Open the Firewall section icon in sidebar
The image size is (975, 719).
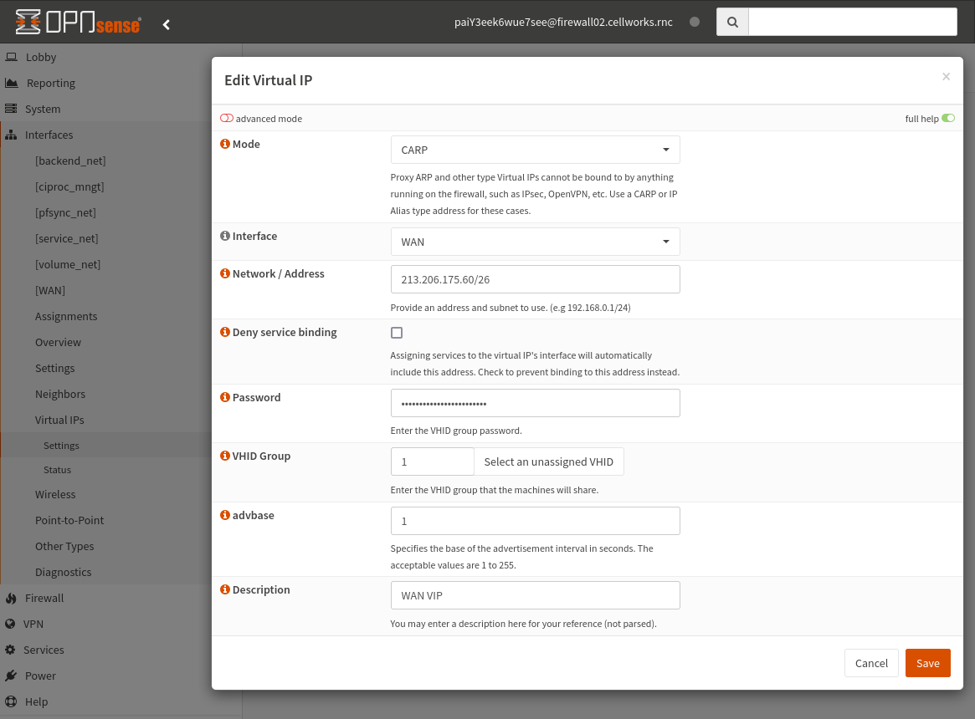pyautogui.click(x=11, y=598)
